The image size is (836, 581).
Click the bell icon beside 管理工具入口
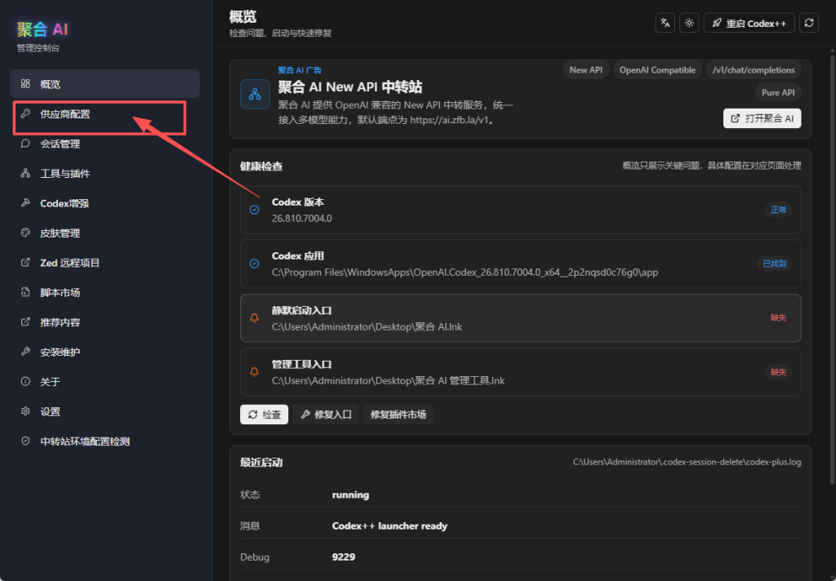[x=255, y=371]
